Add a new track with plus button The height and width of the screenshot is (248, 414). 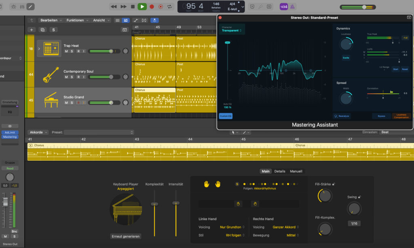pos(32,30)
